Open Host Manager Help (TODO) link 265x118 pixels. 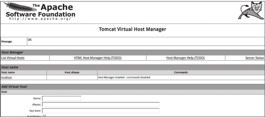185,58
